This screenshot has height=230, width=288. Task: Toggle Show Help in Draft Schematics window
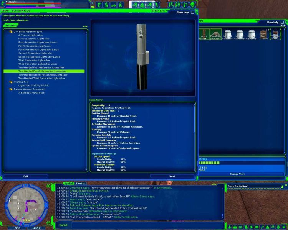point(192,12)
